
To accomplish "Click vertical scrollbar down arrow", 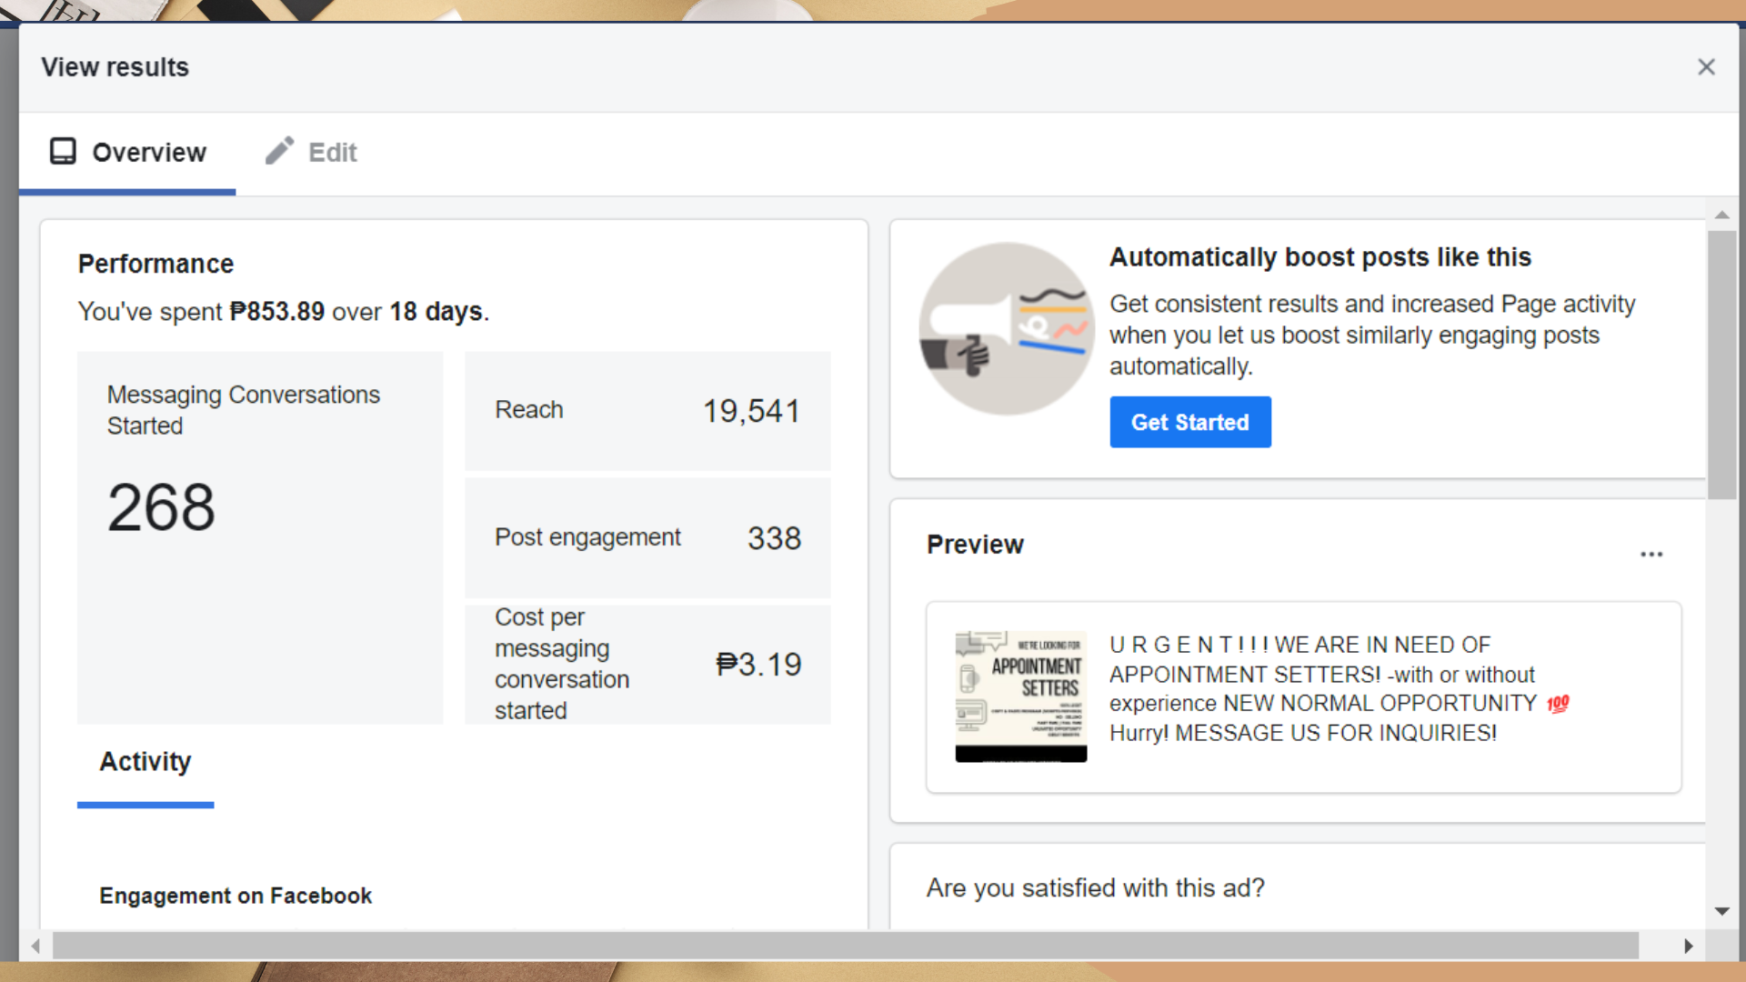I will click(x=1721, y=911).
